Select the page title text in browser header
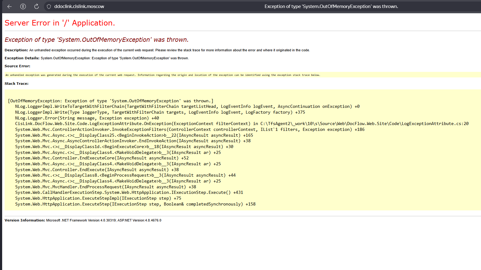 click(x=331, y=6)
